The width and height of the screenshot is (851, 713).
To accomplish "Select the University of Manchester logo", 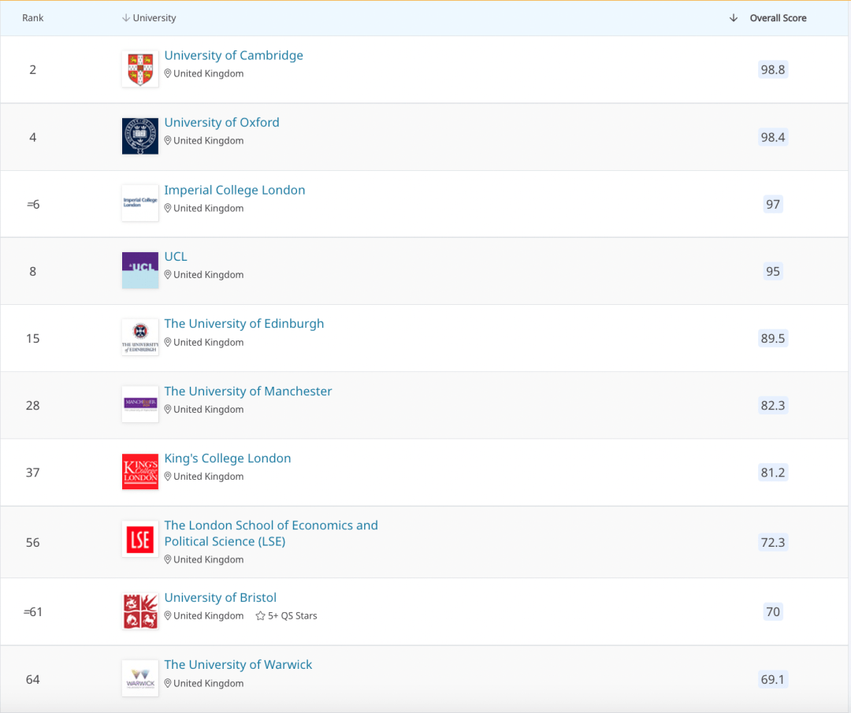I will [x=139, y=405].
